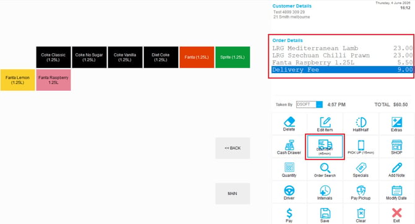Open the Quantity calculator

(x=289, y=170)
